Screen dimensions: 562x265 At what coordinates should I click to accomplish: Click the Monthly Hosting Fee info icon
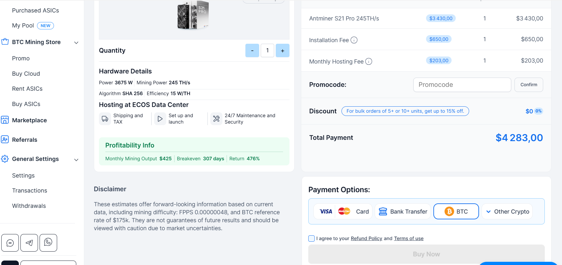click(369, 61)
